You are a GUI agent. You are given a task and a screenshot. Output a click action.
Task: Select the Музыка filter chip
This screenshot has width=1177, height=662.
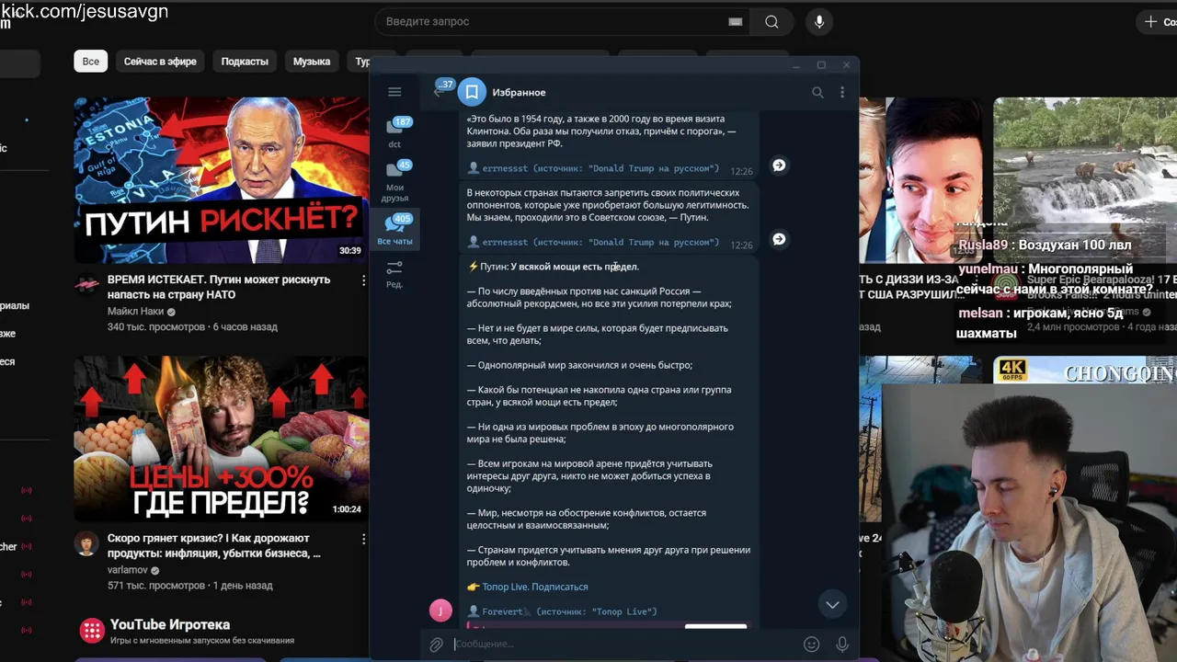coord(312,62)
